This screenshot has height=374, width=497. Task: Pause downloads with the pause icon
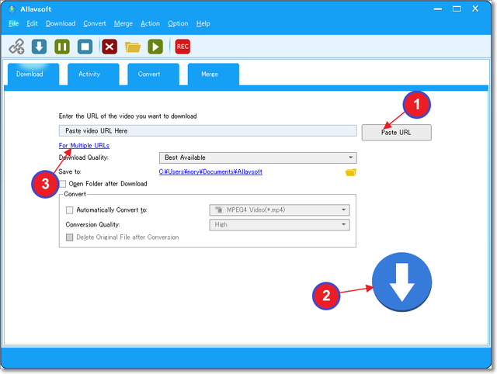pos(62,47)
